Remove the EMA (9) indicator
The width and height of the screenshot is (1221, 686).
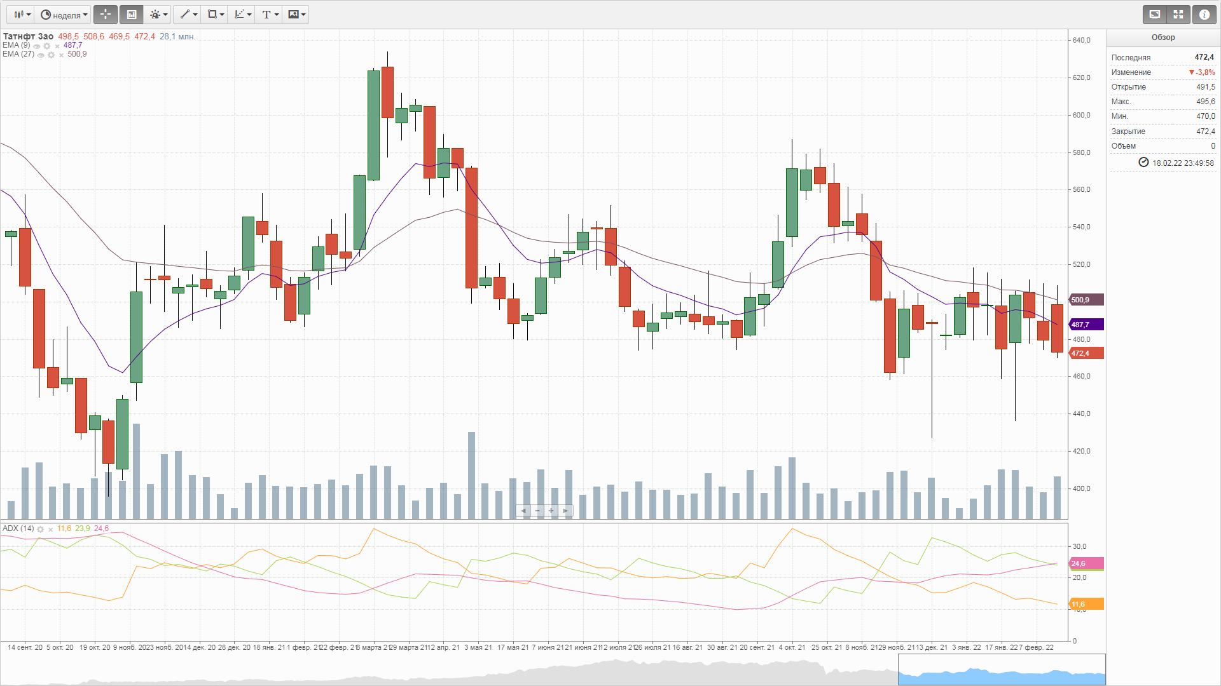click(57, 46)
